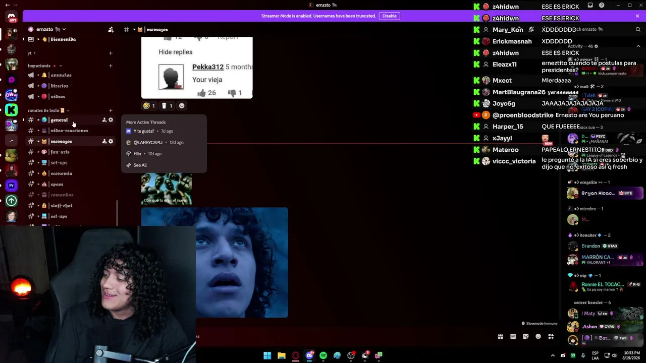Screen dimensions: 646x363
Task: Open the directos channel
Action: click(x=70, y=86)
